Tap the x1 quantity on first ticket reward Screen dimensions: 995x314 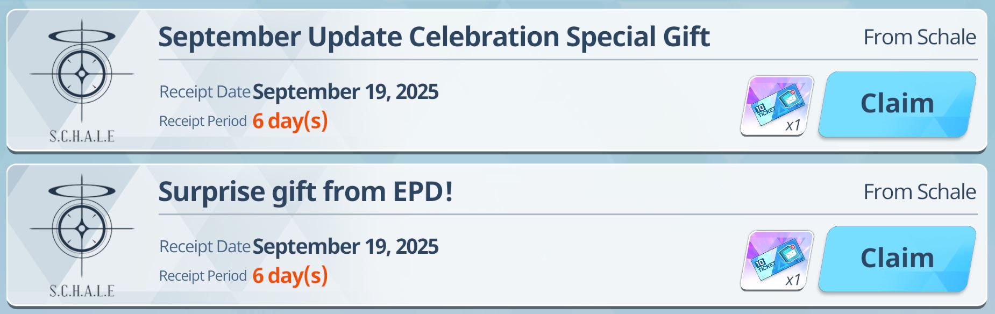pos(793,125)
